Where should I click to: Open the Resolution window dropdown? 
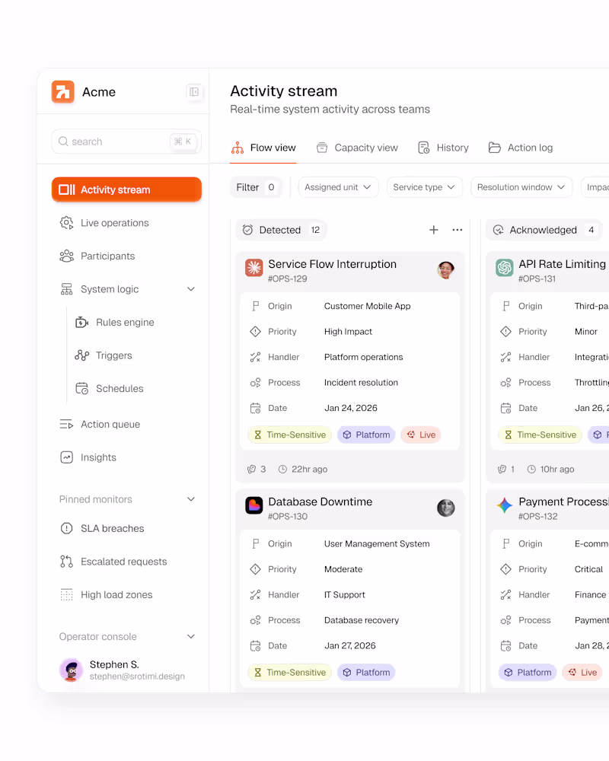[521, 187]
